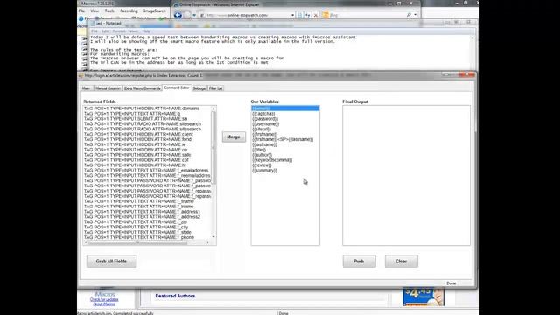The height and width of the screenshot is (315, 560).
Task: Click the Check for updates link
Action: click(104, 299)
